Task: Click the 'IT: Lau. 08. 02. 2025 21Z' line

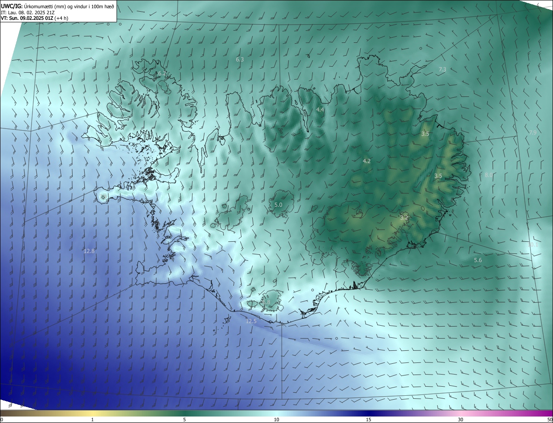Action: click(27, 12)
